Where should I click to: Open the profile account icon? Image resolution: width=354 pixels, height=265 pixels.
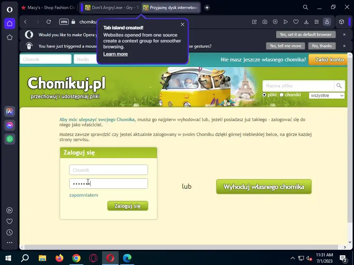point(327,22)
